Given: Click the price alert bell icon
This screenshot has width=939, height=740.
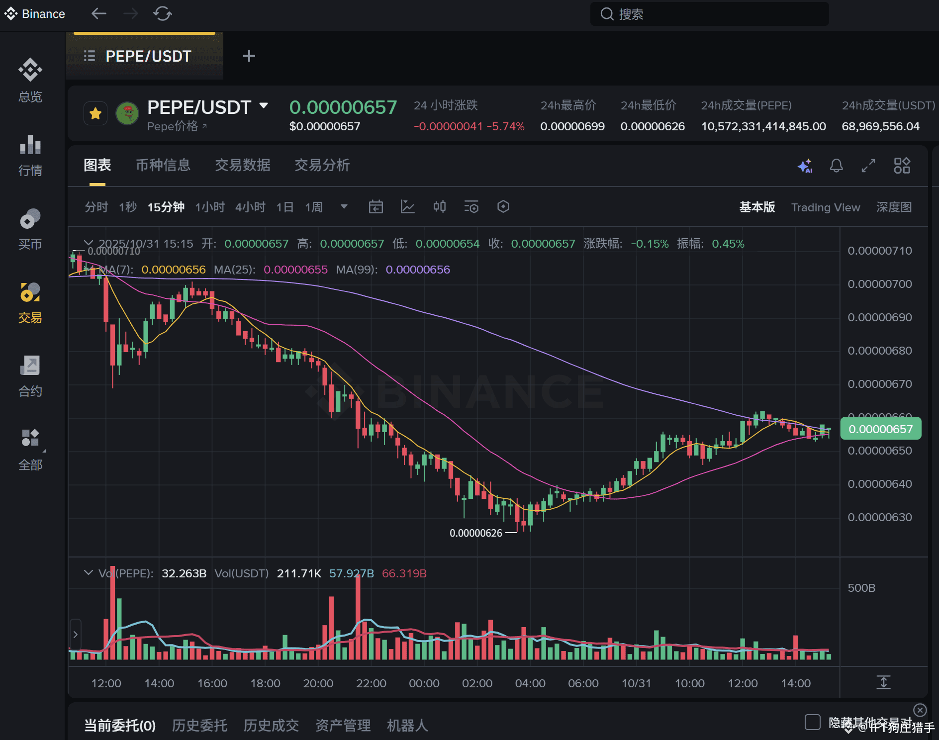Looking at the screenshot, I should (x=837, y=166).
